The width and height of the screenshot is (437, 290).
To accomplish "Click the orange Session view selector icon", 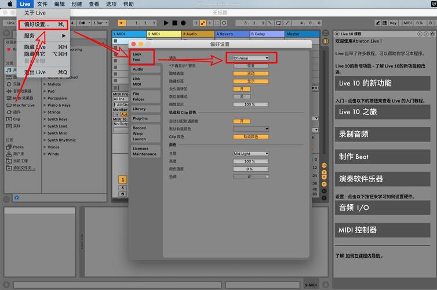I will coord(325,41).
